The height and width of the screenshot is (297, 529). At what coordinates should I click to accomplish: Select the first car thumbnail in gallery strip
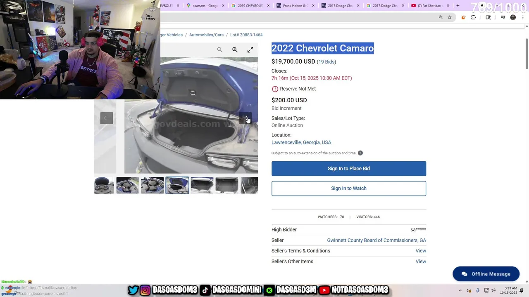click(104, 186)
